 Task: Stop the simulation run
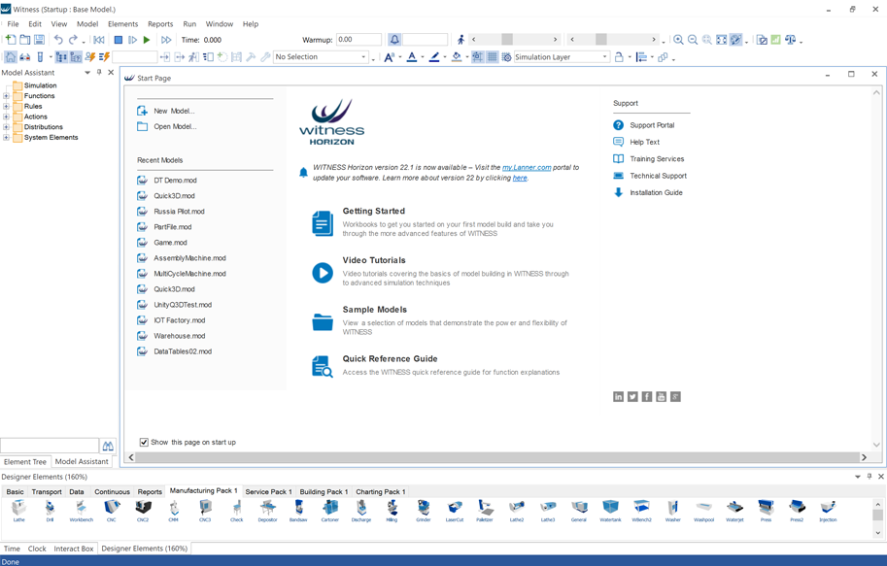[x=119, y=40]
